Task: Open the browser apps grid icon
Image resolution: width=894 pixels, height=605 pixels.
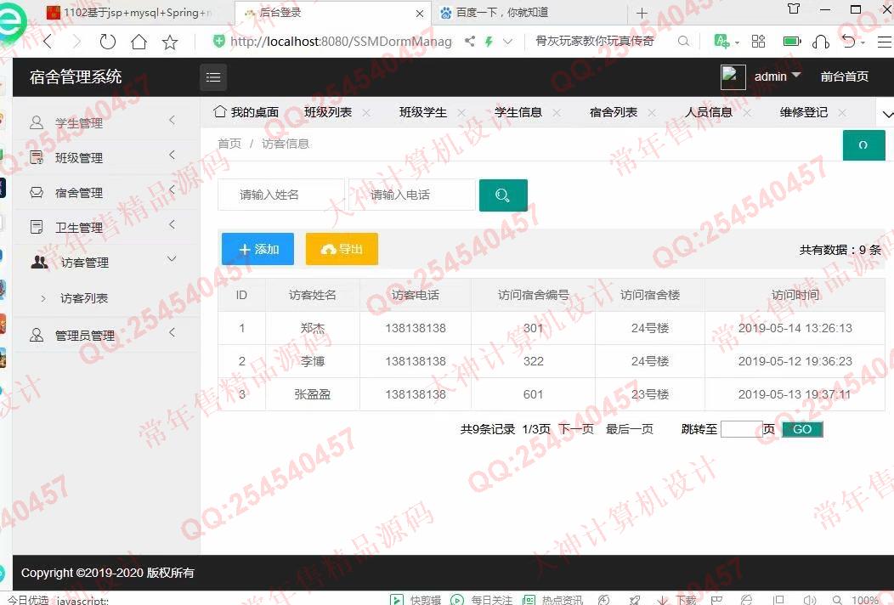Action: (758, 41)
